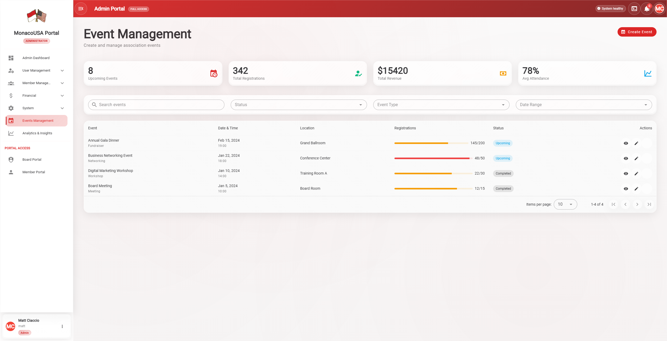This screenshot has width=667, height=341.
Task: Collapse the sidebar with the menu icon
Action: 81,9
